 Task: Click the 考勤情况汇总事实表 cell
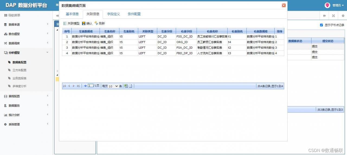[212, 48]
